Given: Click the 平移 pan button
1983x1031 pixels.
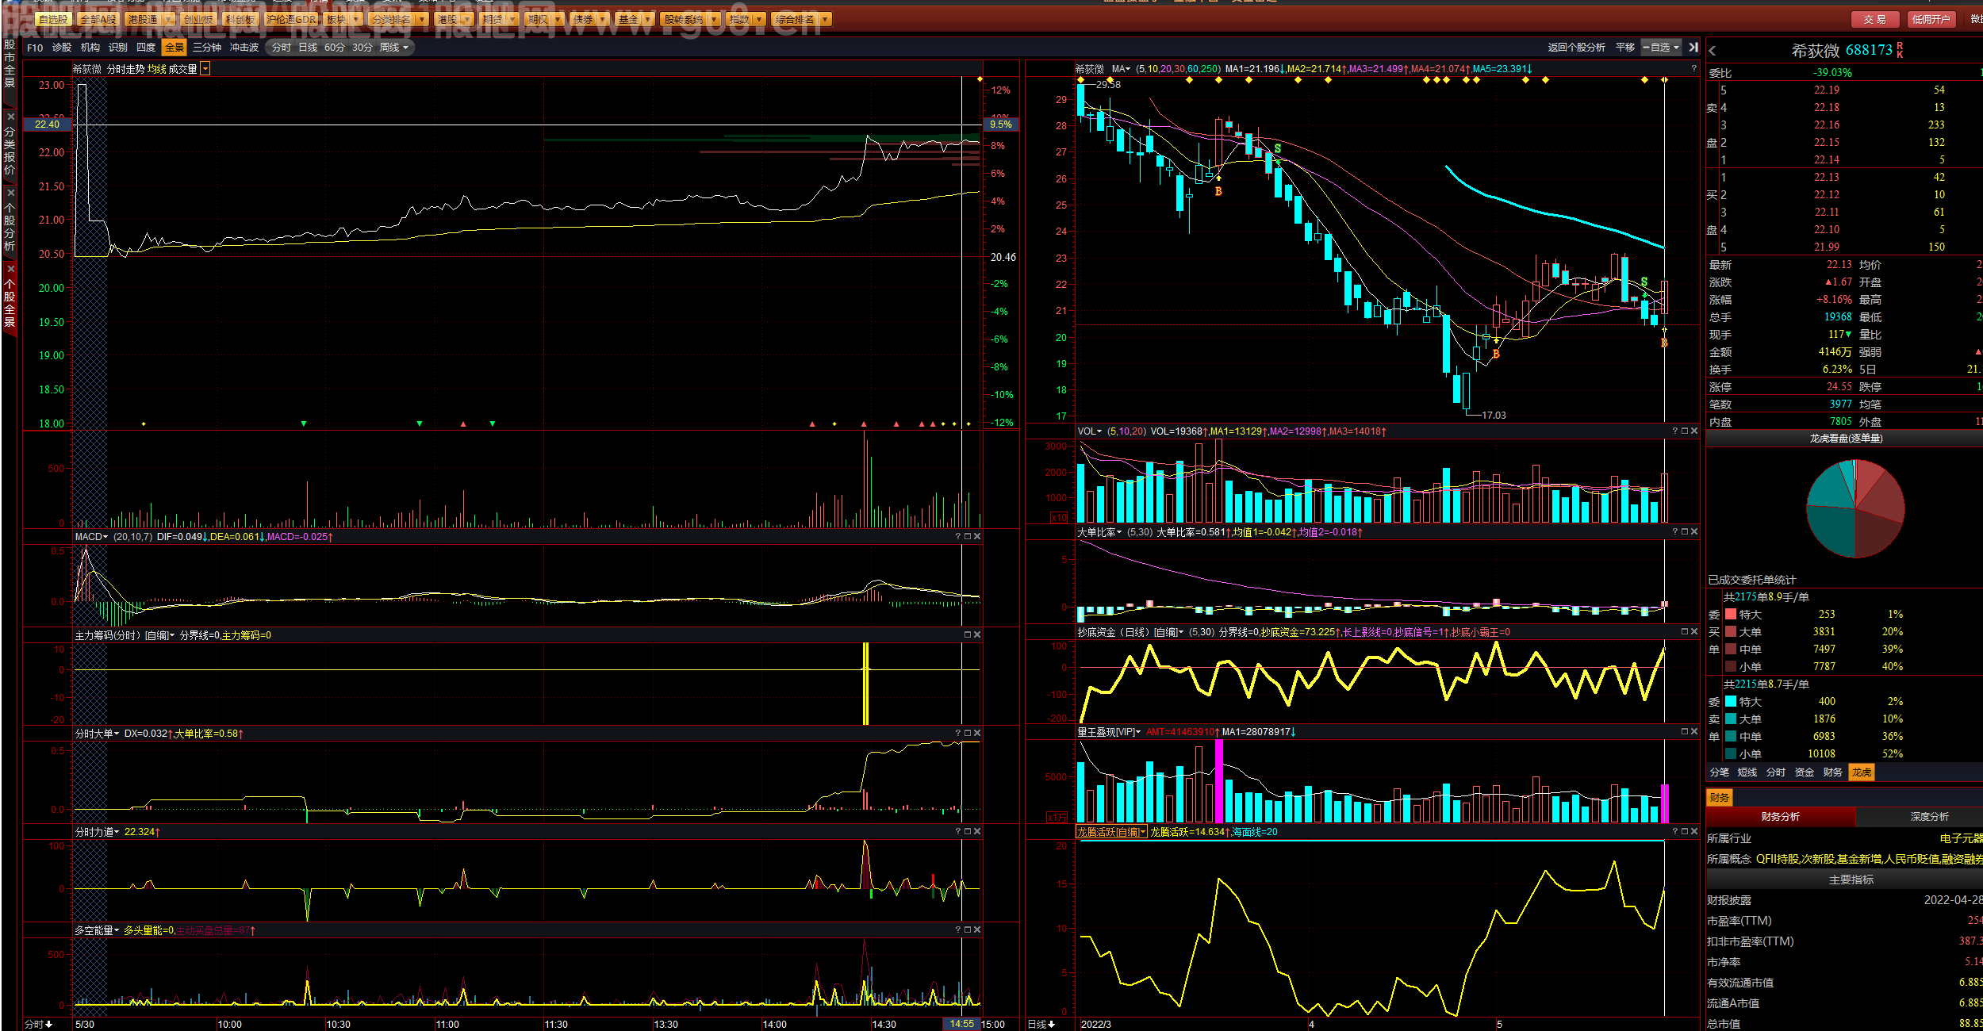Looking at the screenshot, I should [1625, 48].
